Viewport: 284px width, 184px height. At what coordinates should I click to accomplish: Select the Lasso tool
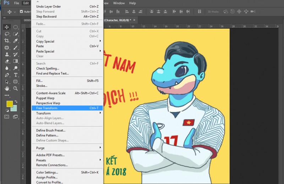click(x=7, y=34)
